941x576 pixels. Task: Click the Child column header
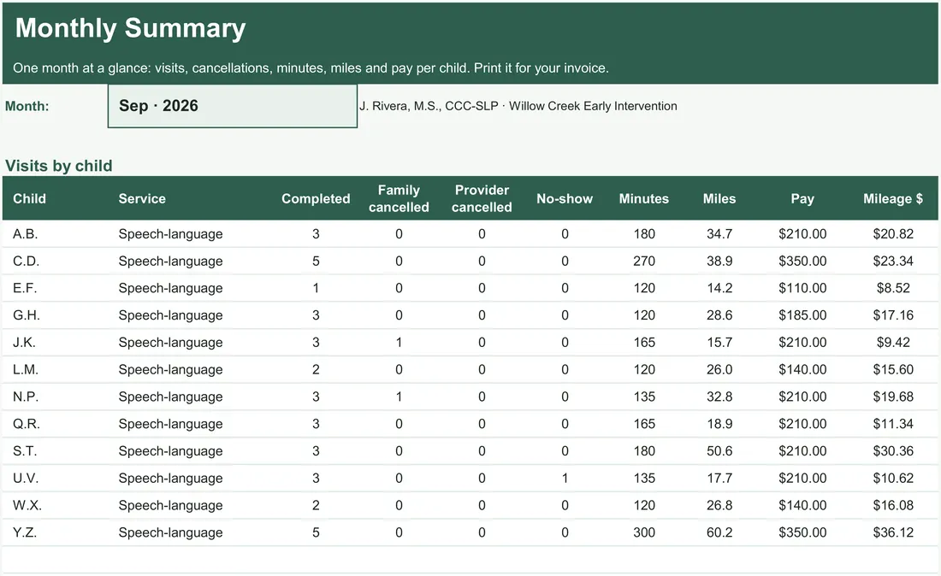tap(29, 198)
